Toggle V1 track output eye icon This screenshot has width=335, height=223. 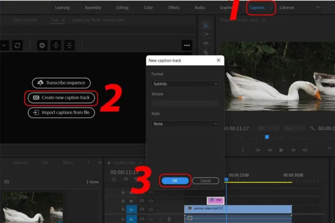point(151,209)
